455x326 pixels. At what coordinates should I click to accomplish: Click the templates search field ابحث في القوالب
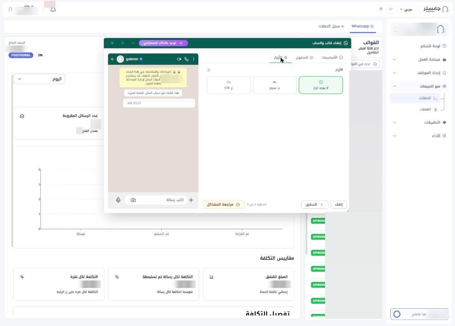(x=364, y=64)
